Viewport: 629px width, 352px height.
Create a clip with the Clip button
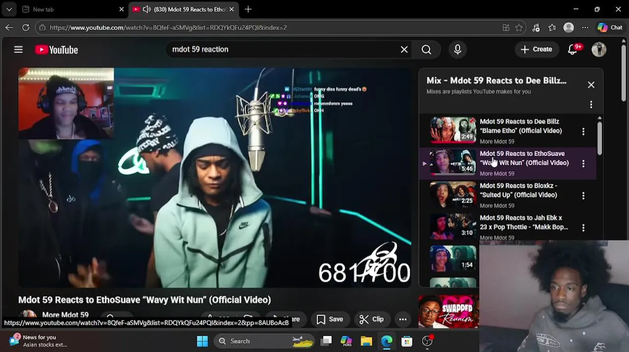[371, 319]
